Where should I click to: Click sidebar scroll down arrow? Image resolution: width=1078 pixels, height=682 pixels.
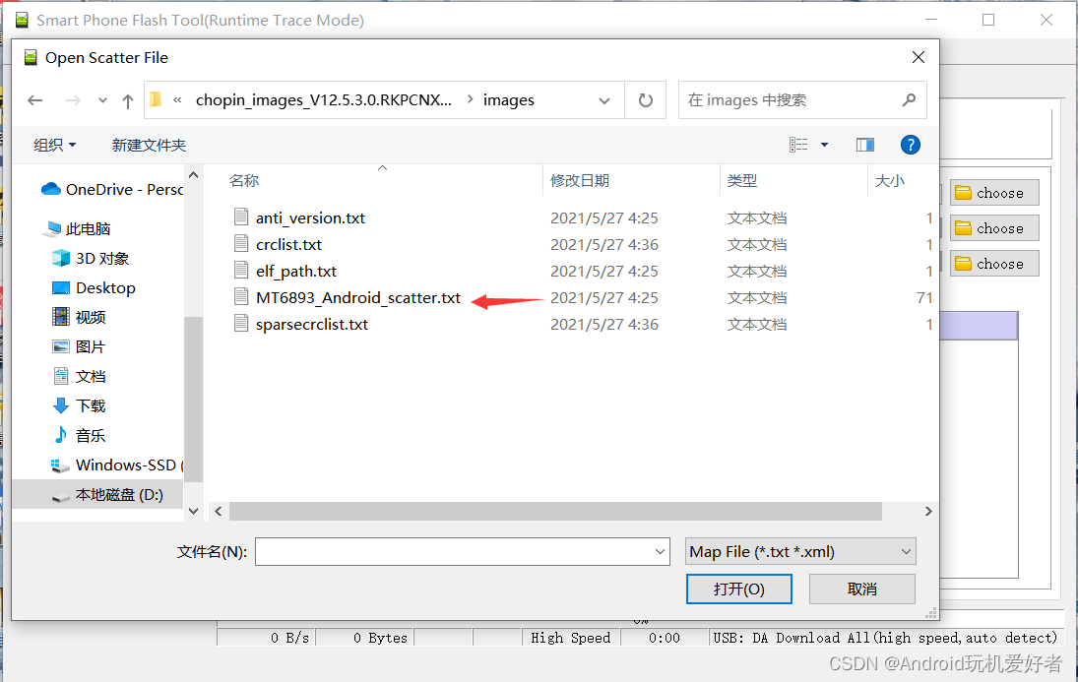[194, 511]
